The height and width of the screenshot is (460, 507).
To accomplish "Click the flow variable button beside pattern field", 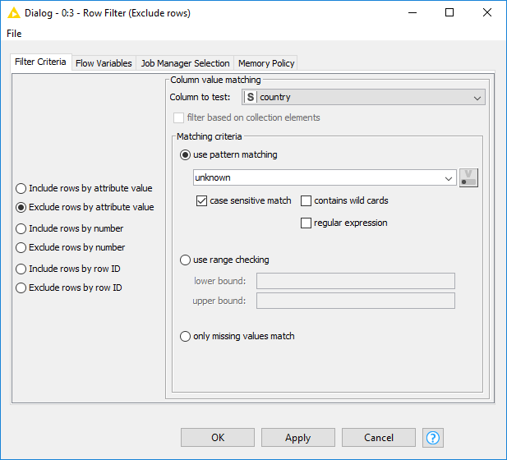I will (468, 177).
